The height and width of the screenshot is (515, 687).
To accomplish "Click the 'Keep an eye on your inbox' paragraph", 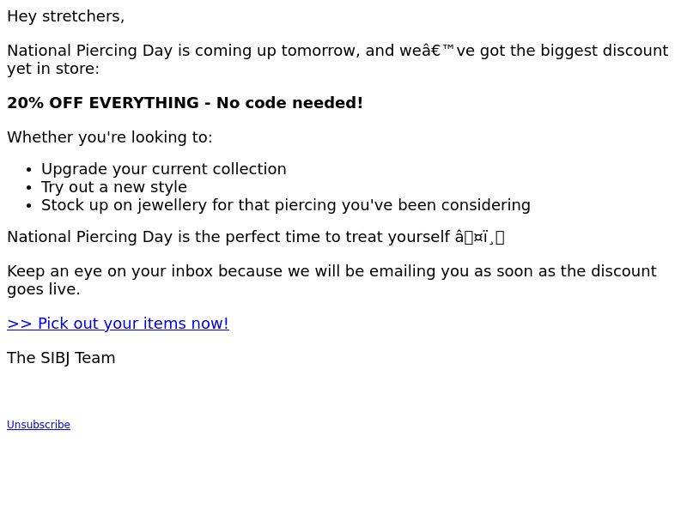I will click(x=331, y=281).
